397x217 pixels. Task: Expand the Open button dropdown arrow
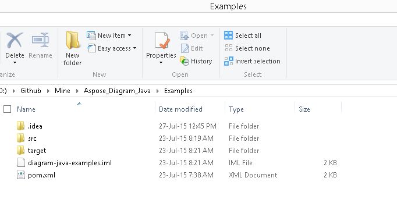coord(212,35)
